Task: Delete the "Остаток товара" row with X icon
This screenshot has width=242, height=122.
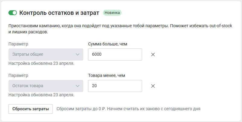Action: tap(153, 86)
